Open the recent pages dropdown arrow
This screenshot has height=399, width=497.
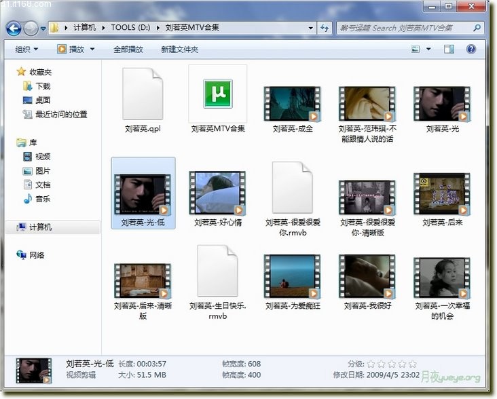coord(43,28)
